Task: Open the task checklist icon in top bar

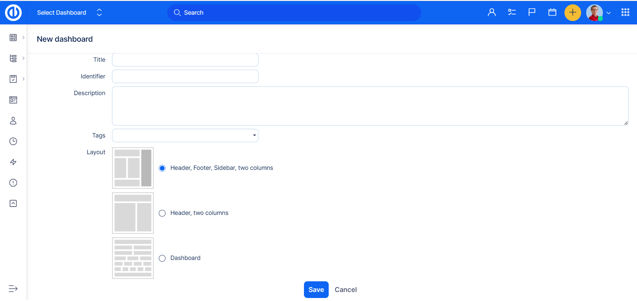Action: pos(512,13)
